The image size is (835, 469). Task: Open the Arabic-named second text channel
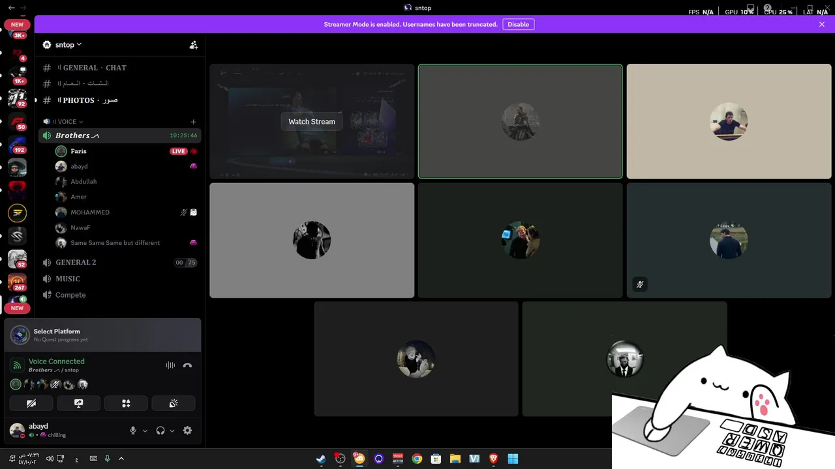pos(119,83)
